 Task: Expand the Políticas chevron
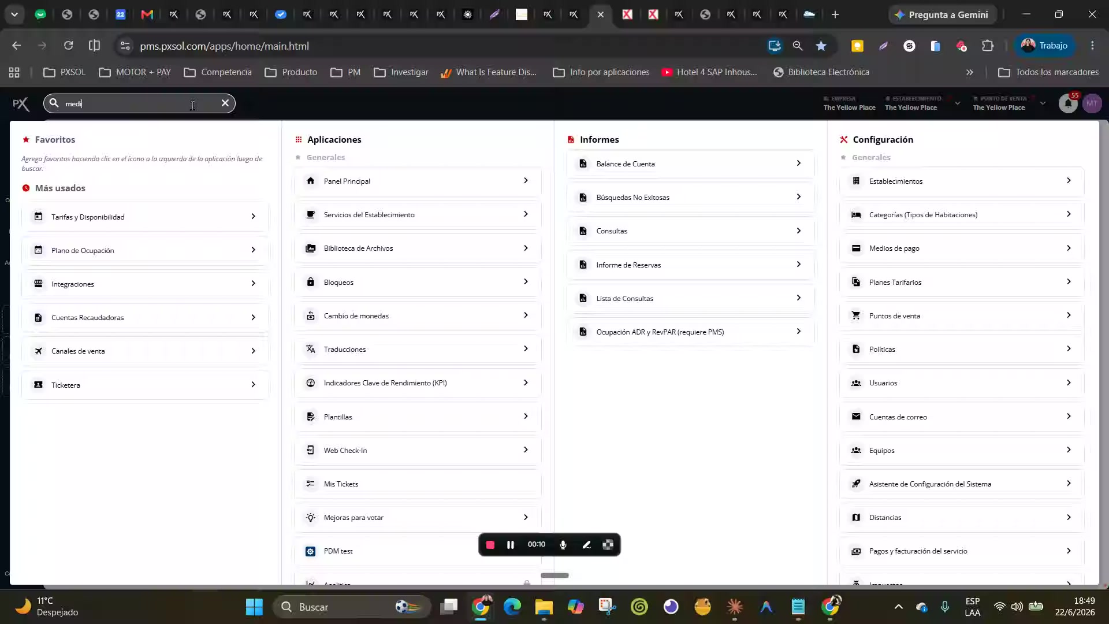(1069, 349)
